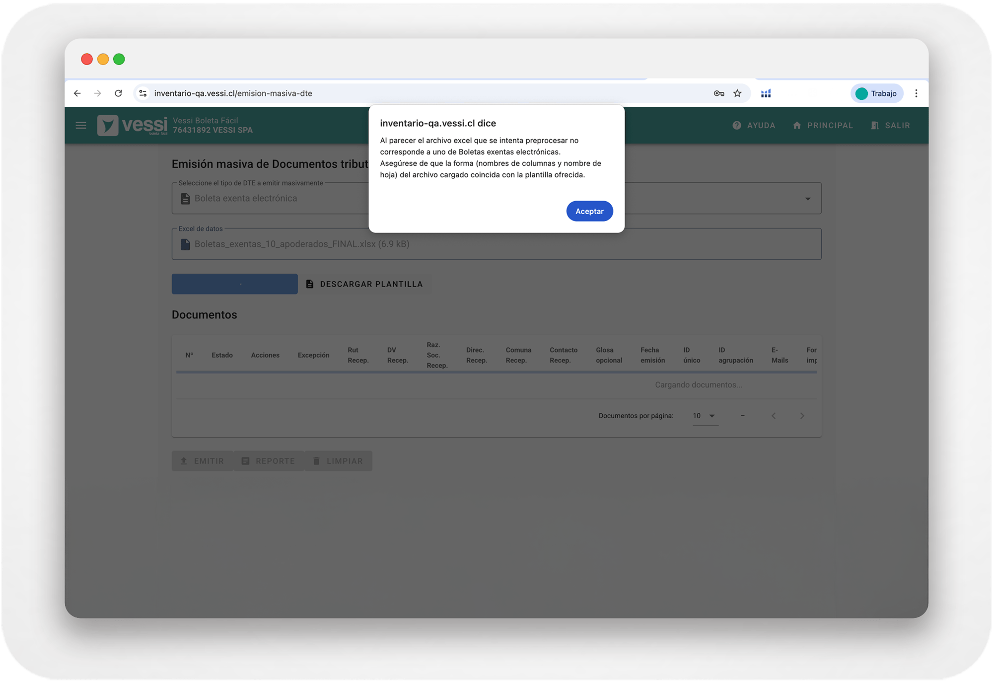This screenshot has width=993, height=683.
Task: Open the Trabajo profile chip
Action: [876, 93]
